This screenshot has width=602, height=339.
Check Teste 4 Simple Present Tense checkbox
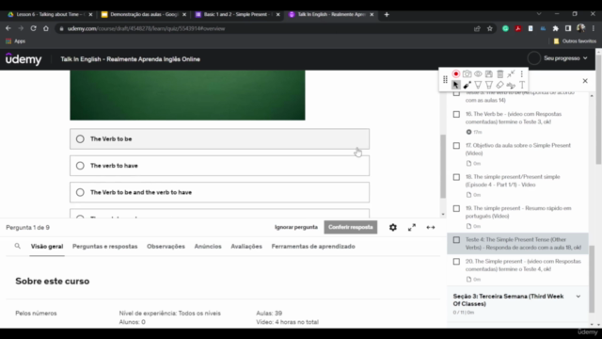pos(456,240)
